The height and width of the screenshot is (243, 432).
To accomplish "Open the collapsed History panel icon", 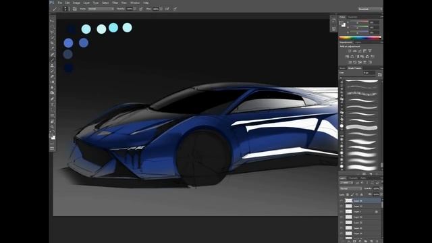I will (x=333, y=20).
